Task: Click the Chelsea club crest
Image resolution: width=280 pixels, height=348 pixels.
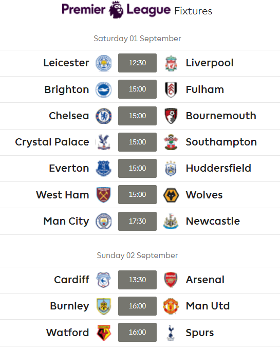Action: pyautogui.click(x=104, y=116)
